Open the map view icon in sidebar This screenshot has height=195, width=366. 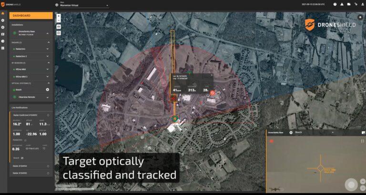click(3, 34)
